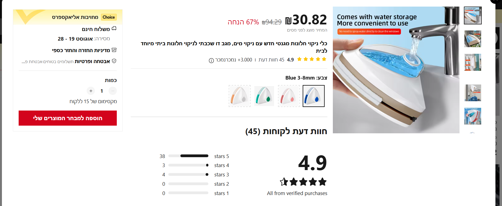502x206 pixels.
Task: Click the gold star rating icons
Action: click(x=312, y=59)
